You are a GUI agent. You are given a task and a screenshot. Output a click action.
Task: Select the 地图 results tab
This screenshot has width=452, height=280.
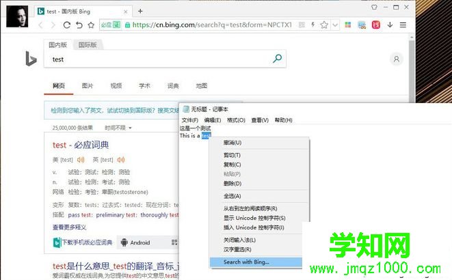(x=202, y=86)
